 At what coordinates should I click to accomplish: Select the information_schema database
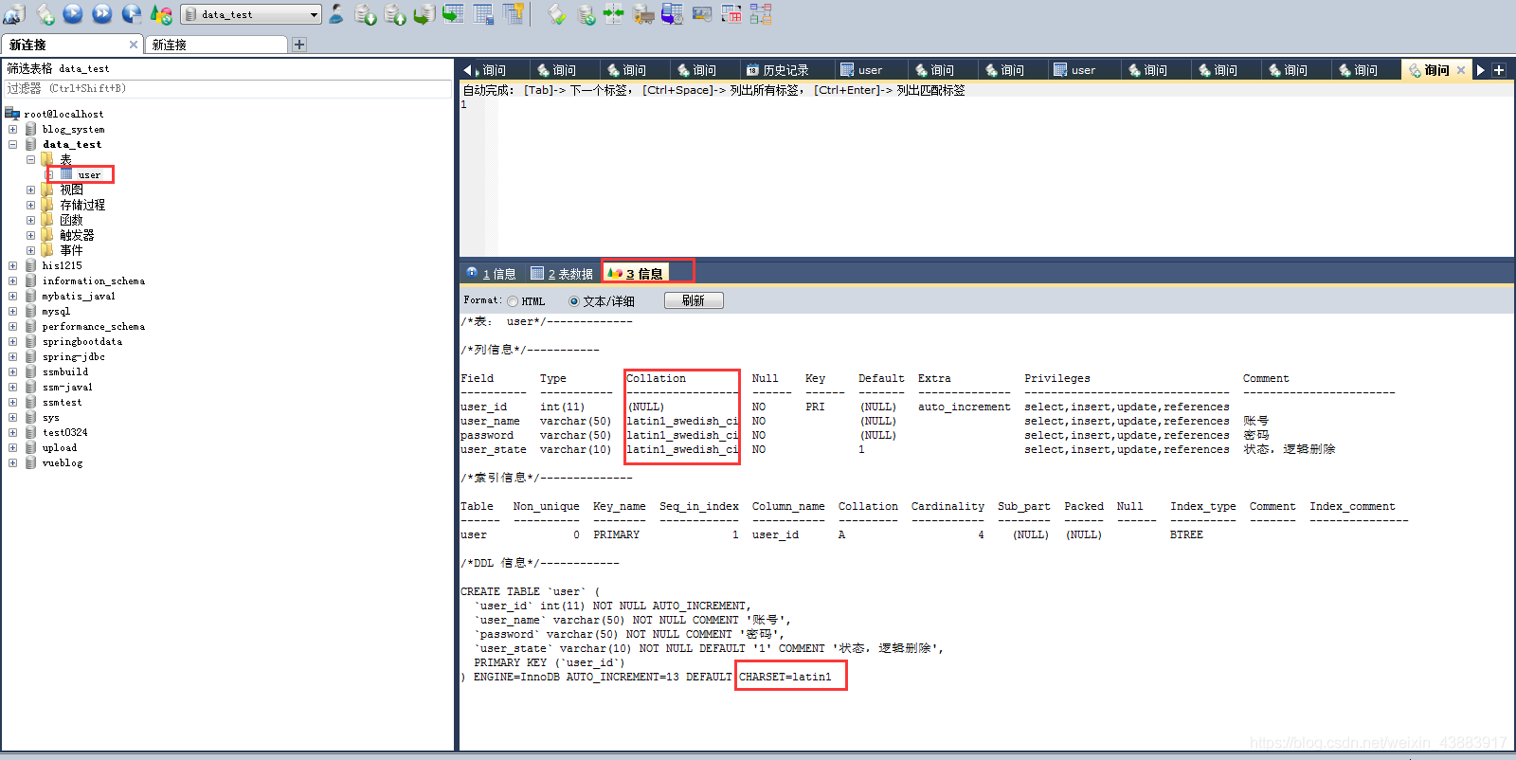pos(94,280)
